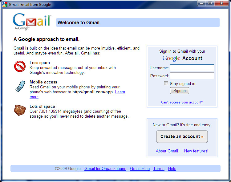Viewport: 231px width, 182px height.
Task: Click the Welcome to Gmail heading
Action: (x=78, y=22)
